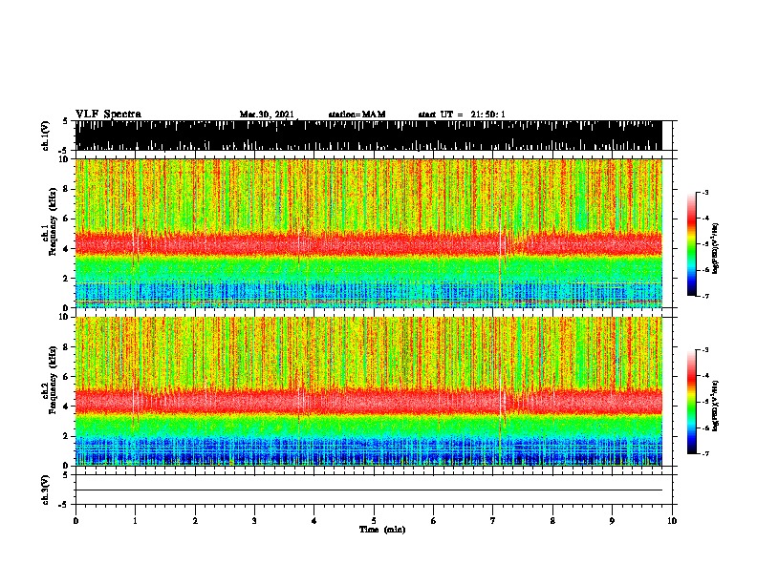Click the time axis tick label "8"
The width and height of the screenshot is (757, 584).
[552, 521]
